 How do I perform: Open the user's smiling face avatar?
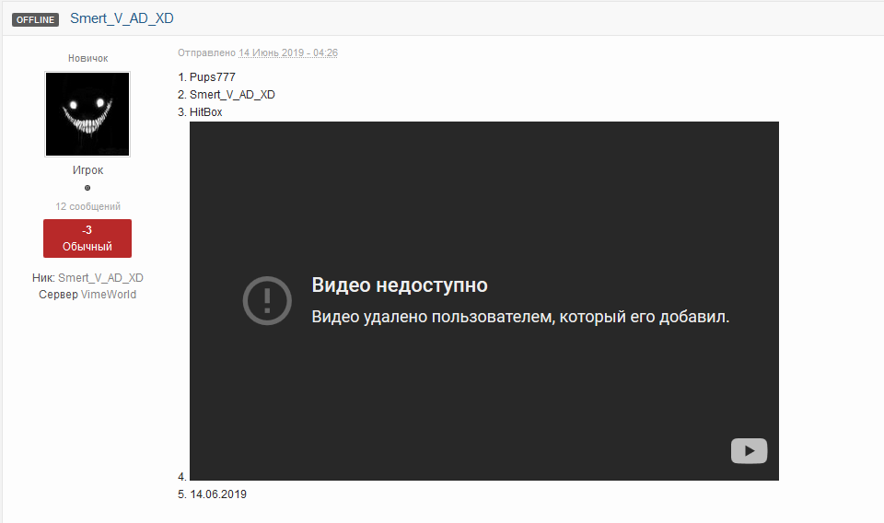coord(87,114)
